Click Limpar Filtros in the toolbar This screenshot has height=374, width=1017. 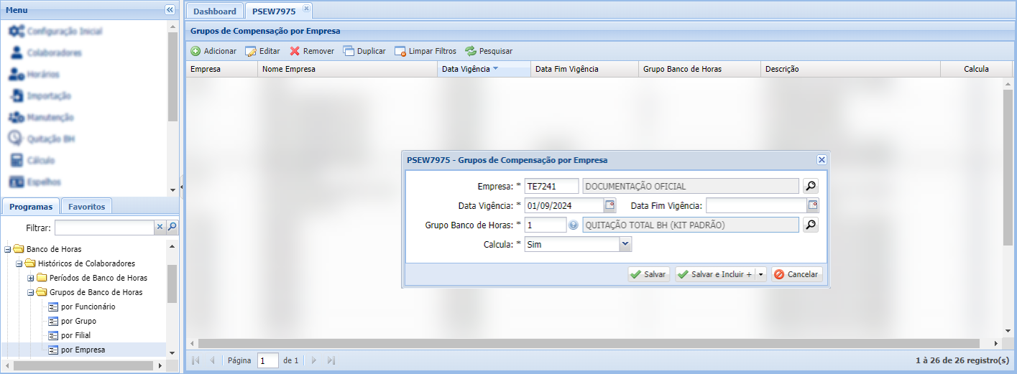(425, 51)
